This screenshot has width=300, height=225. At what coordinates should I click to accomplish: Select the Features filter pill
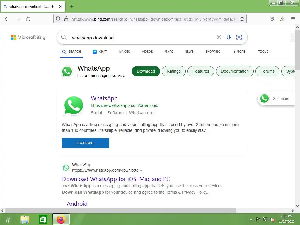tap(201, 71)
